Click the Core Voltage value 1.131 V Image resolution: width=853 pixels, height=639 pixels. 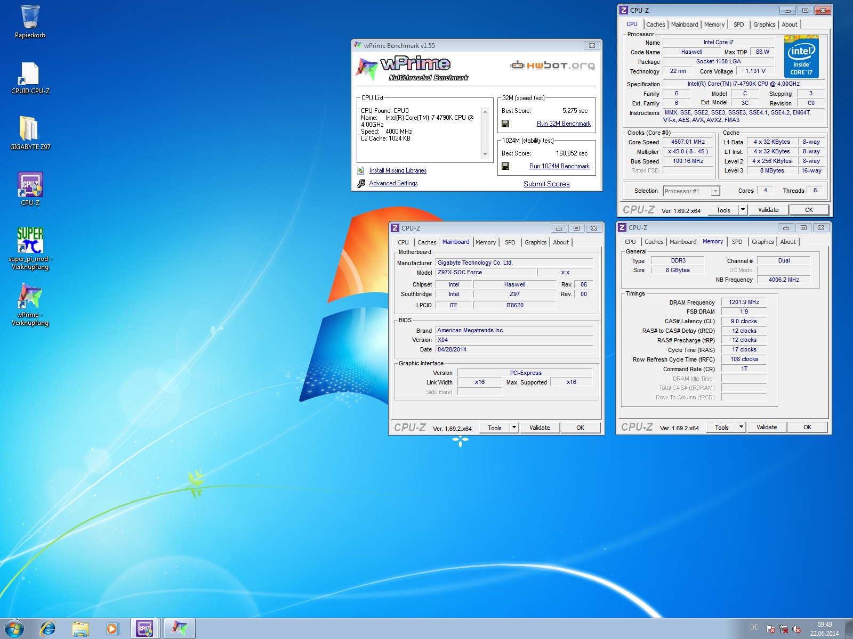point(755,71)
